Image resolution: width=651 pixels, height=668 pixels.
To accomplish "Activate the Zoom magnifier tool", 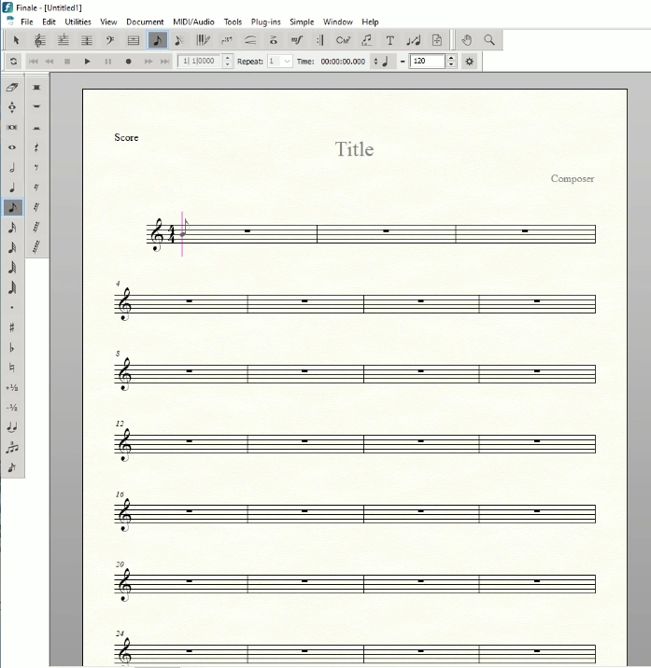I will coord(488,40).
